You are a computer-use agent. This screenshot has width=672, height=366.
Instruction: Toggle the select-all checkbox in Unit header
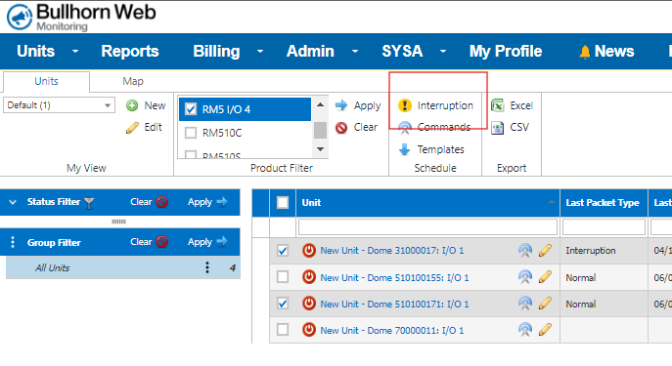coord(283,202)
